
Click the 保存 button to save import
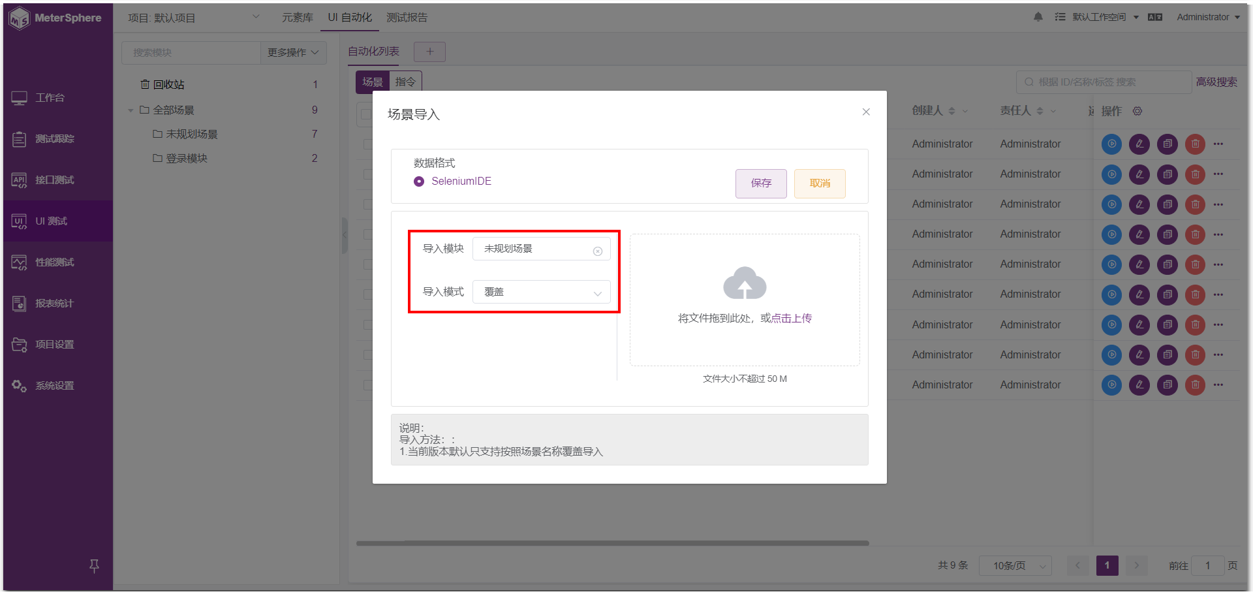click(x=760, y=183)
